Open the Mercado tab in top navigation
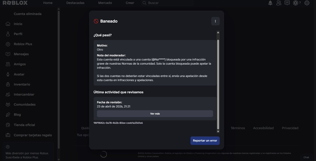The width and height of the screenshot is (316, 161). click(x=105, y=3)
